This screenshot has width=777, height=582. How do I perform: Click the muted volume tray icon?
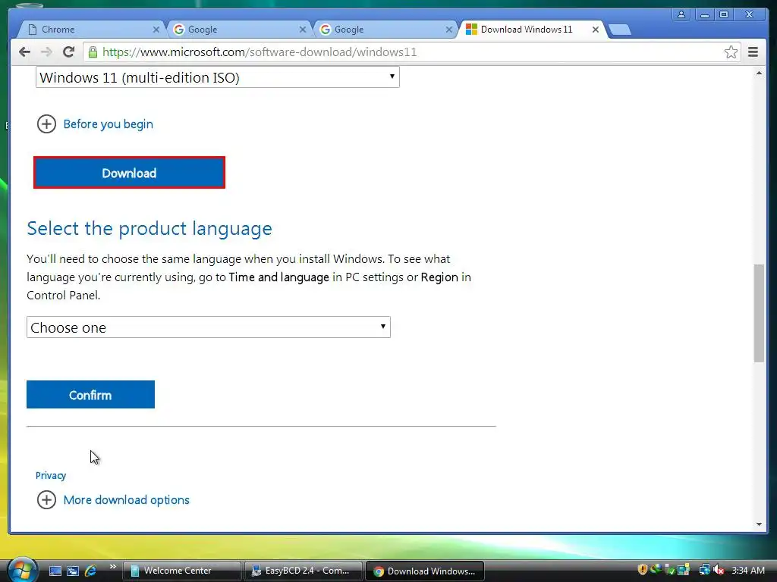tap(719, 570)
